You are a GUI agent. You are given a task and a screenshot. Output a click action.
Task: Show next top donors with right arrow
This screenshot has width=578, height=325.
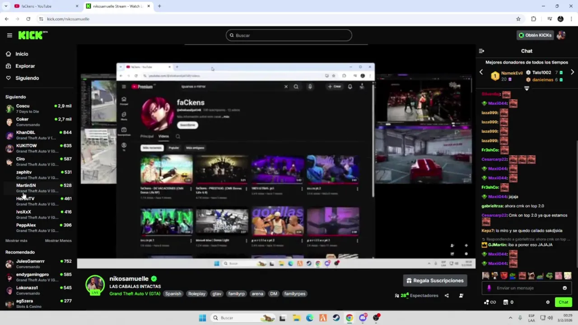click(x=572, y=72)
